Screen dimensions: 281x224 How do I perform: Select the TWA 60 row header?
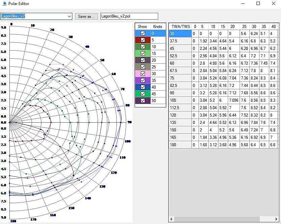180,63
